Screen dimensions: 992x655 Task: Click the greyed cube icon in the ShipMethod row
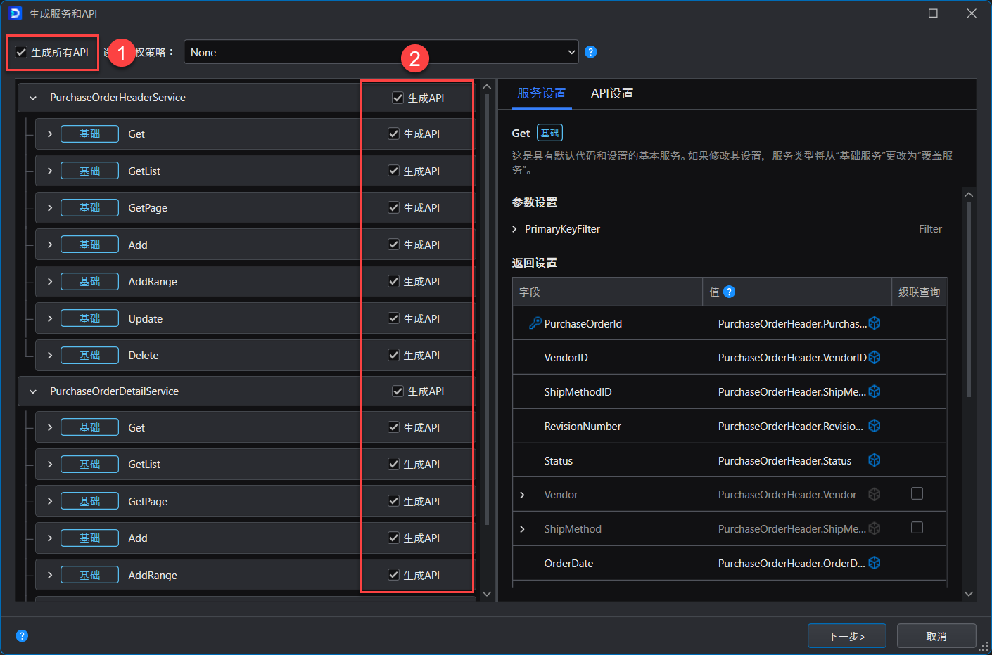tap(875, 528)
